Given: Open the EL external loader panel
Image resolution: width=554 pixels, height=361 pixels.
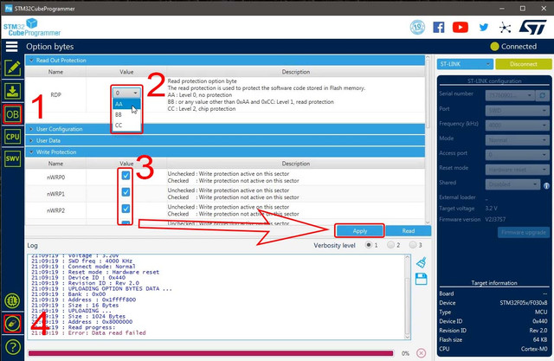Looking at the screenshot, I should coord(13,301).
